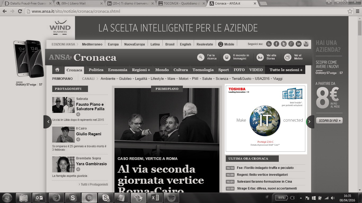362x203 pixels.
Task: Open 'Tutti i Protagonisti' link
Action: tap(93, 184)
